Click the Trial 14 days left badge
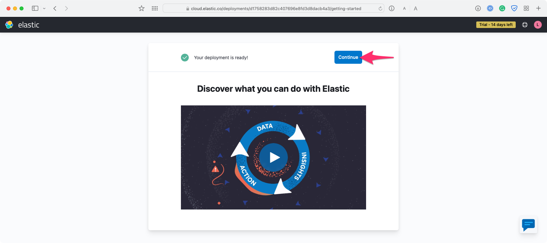Viewport: 547px width, 243px height. click(495, 25)
